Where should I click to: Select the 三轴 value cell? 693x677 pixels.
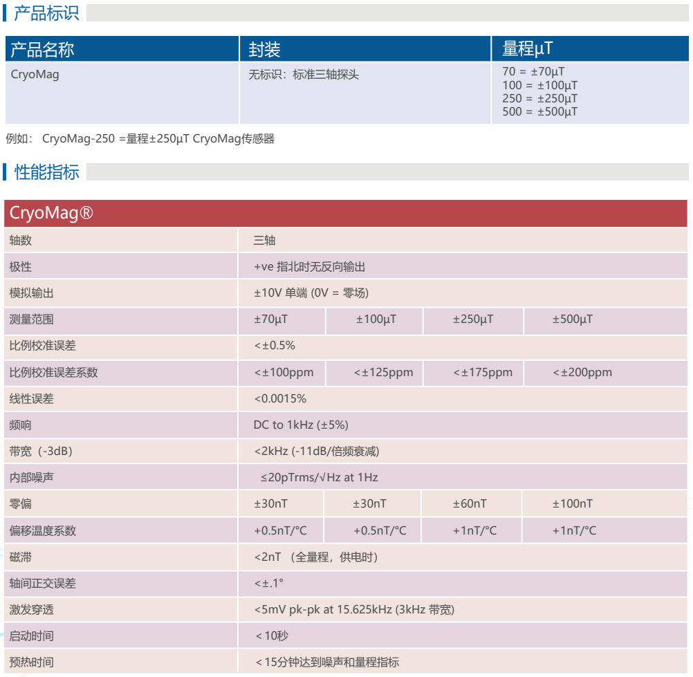click(x=264, y=241)
